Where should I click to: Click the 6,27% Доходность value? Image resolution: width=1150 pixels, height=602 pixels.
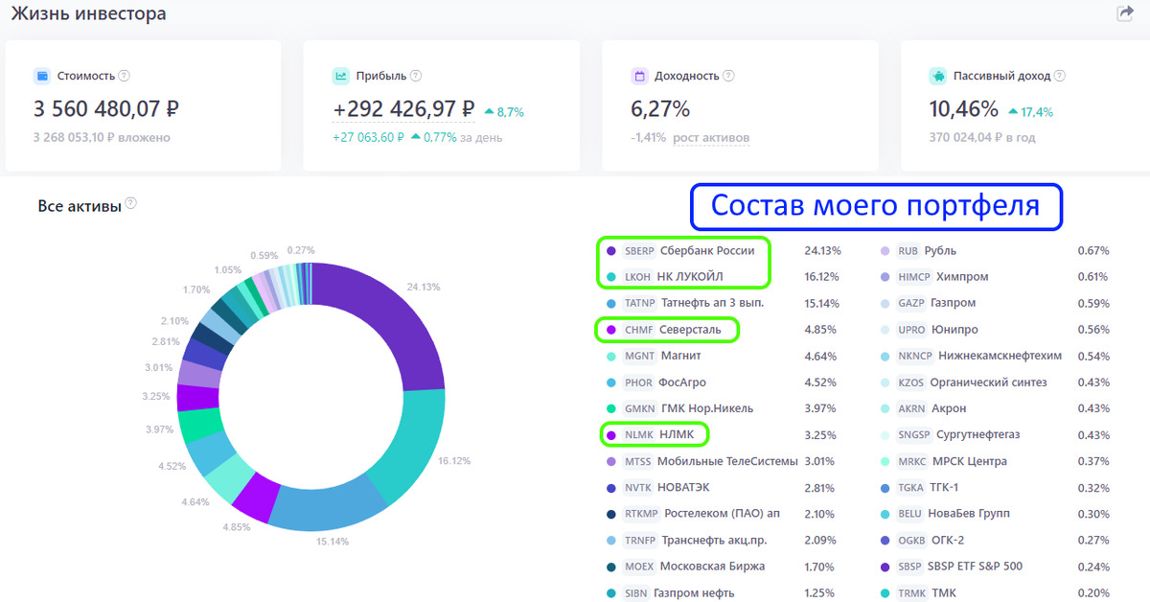[x=660, y=109]
